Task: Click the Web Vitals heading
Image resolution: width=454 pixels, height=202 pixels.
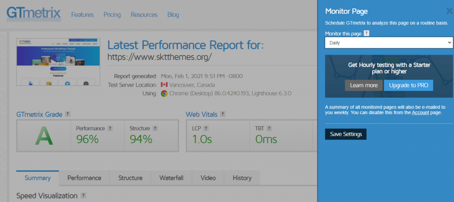Action: coord(202,114)
